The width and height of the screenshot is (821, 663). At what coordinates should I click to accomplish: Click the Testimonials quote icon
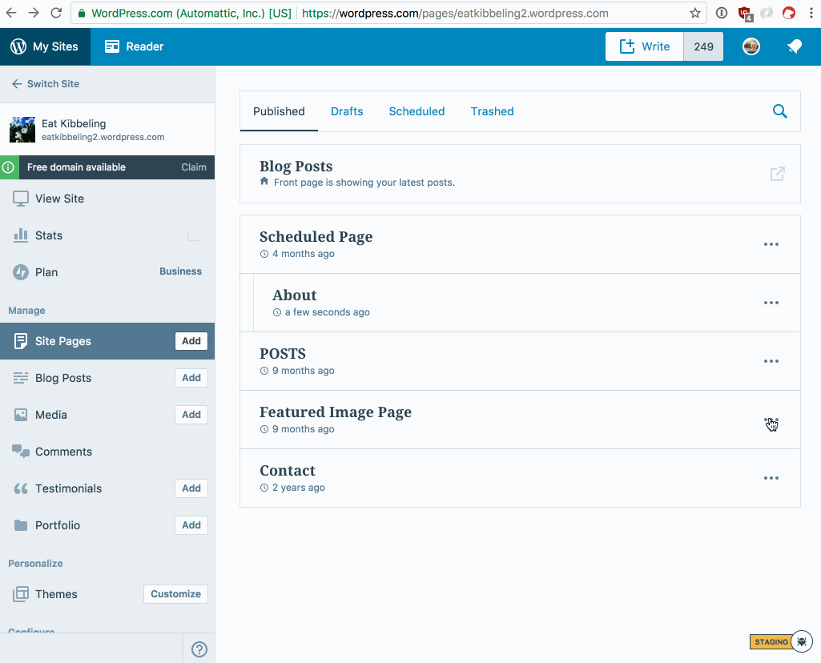[20, 488]
